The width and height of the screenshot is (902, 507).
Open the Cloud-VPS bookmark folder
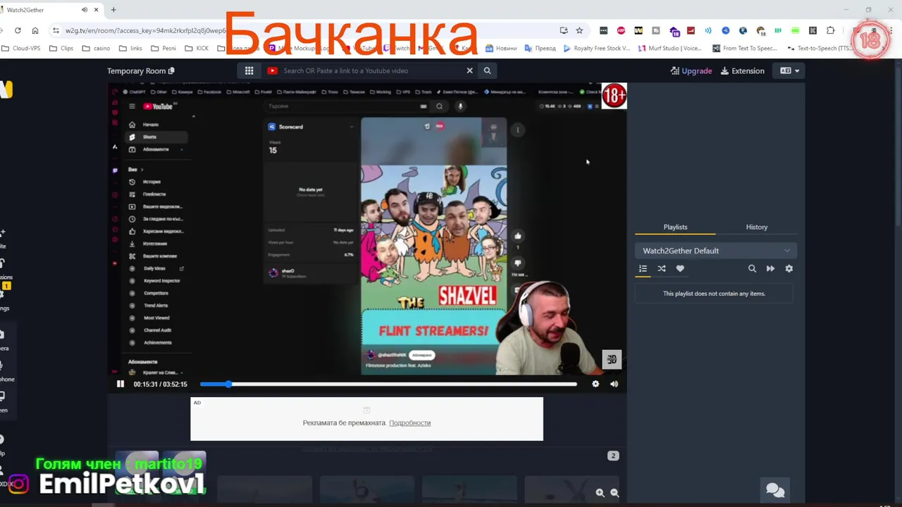[20, 49]
